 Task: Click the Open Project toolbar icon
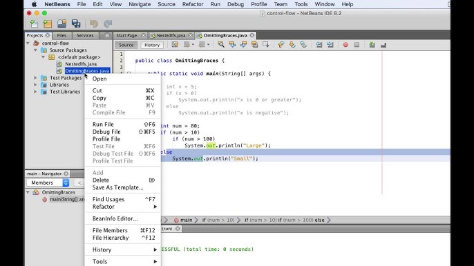tap(62, 23)
